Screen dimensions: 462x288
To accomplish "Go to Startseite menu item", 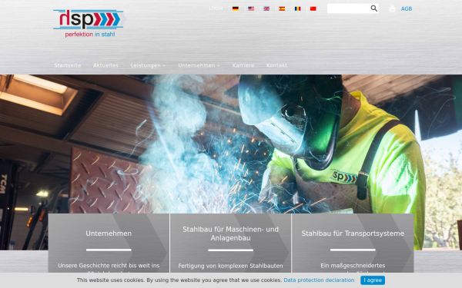I will [x=68, y=65].
